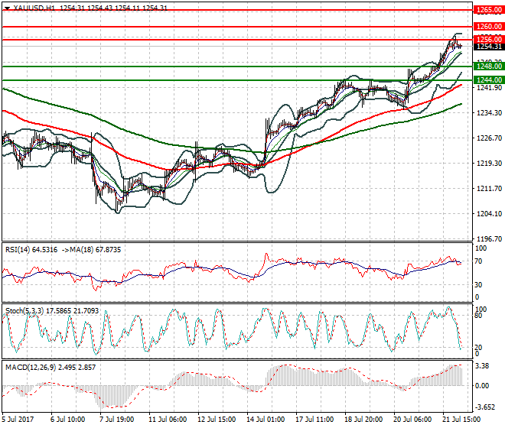This screenshot has width=505, height=428.
Task: Click the 21 Jul 15:00 time axis label
Action: pyautogui.click(x=461, y=420)
